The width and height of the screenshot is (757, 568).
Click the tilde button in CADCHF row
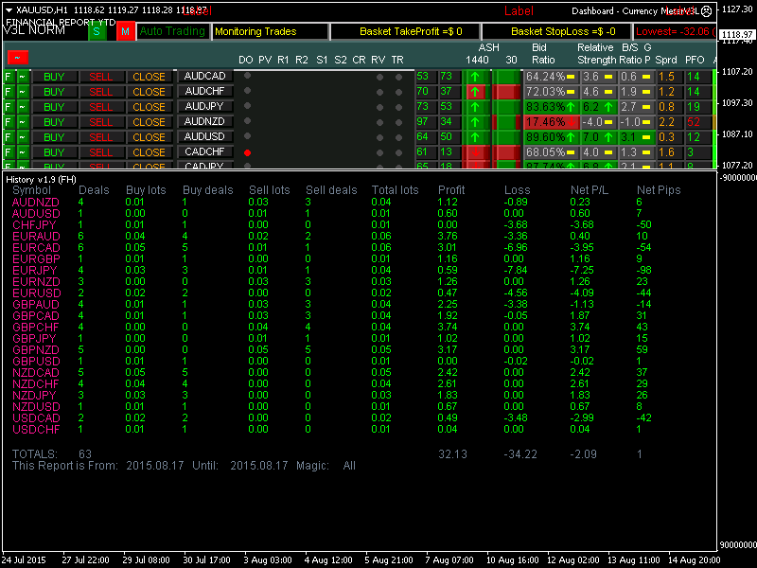click(23, 152)
